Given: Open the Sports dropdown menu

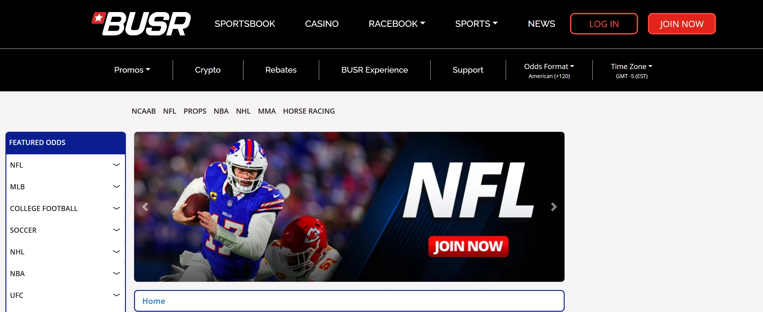Looking at the screenshot, I should pos(476,24).
